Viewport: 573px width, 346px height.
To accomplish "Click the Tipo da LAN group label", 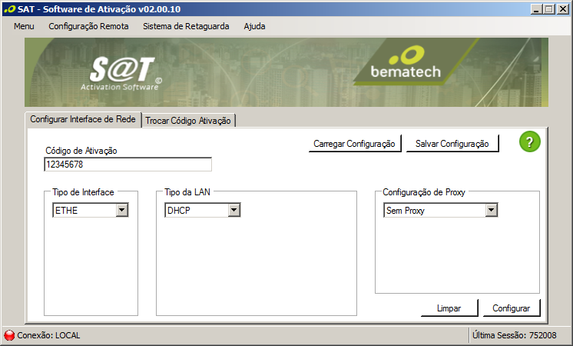I will [187, 192].
